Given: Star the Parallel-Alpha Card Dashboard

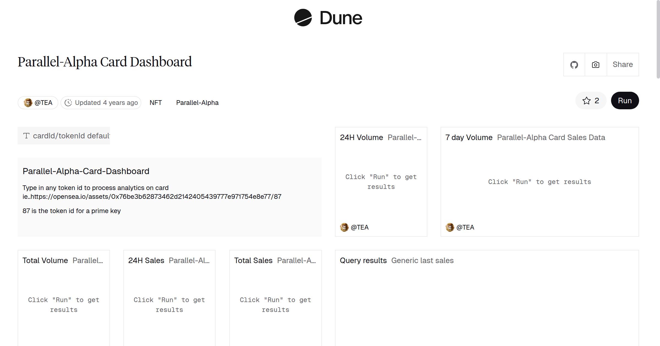Looking at the screenshot, I should (x=587, y=101).
